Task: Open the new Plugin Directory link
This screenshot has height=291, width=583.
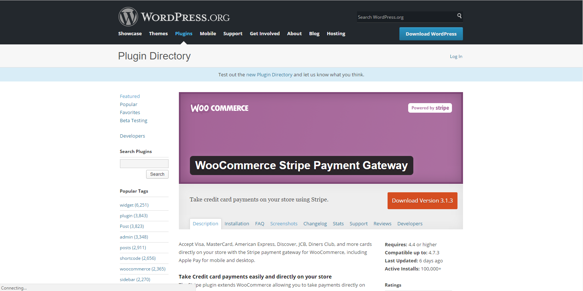Action: point(269,74)
